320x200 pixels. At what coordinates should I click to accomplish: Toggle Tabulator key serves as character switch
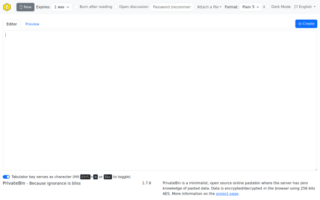[6, 177]
